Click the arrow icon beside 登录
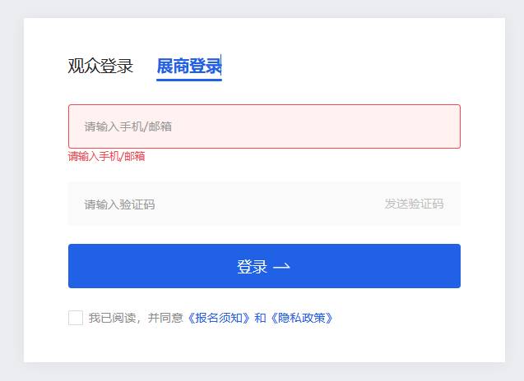 (x=281, y=266)
